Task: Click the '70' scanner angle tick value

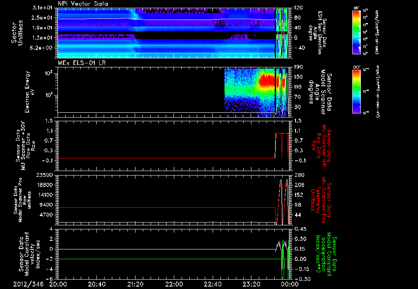Action: coord(297,97)
